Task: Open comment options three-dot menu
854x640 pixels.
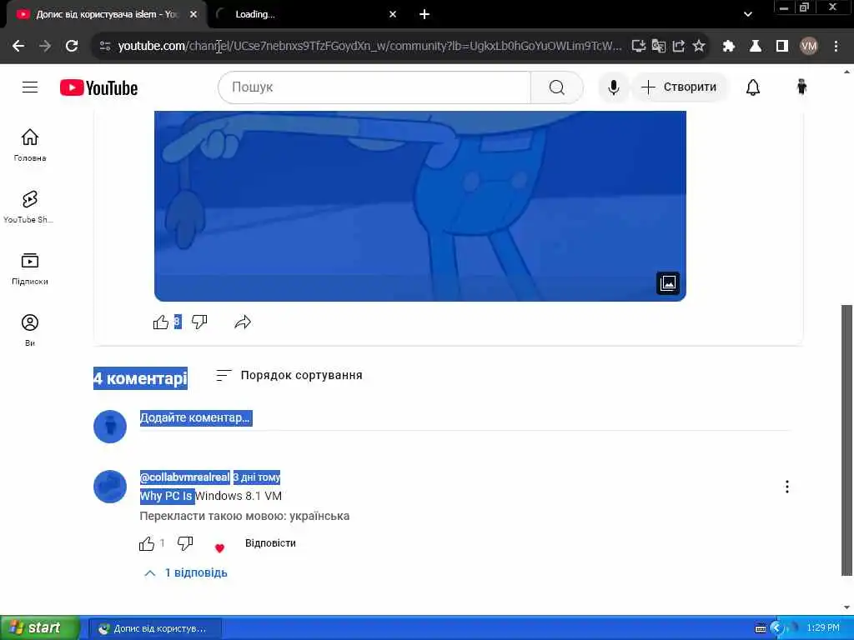Action: pyautogui.click(x=787, y=487)
